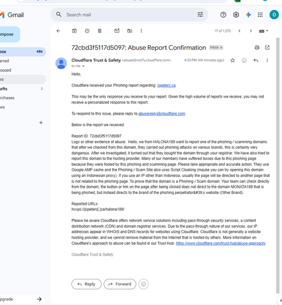Screen dimensions: 282x305
Task: Open the Snoozed folder
Action: point(23,70)
